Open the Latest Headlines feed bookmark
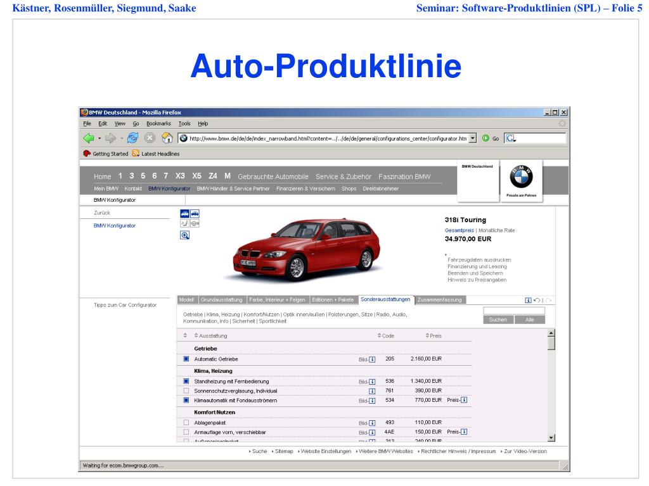 156,154
